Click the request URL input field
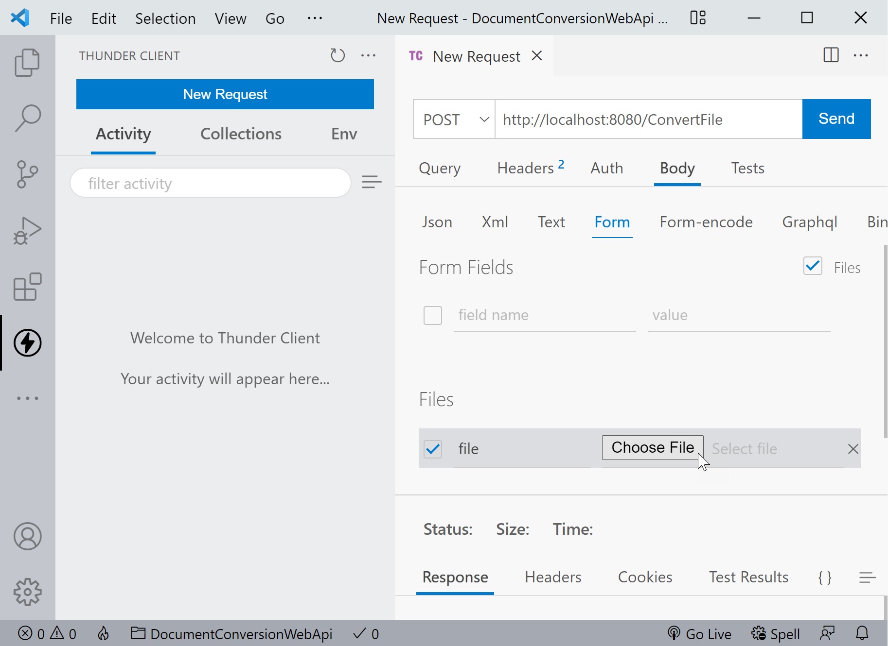This screenshot has width=888, height=646. click(x=648, y=119)
